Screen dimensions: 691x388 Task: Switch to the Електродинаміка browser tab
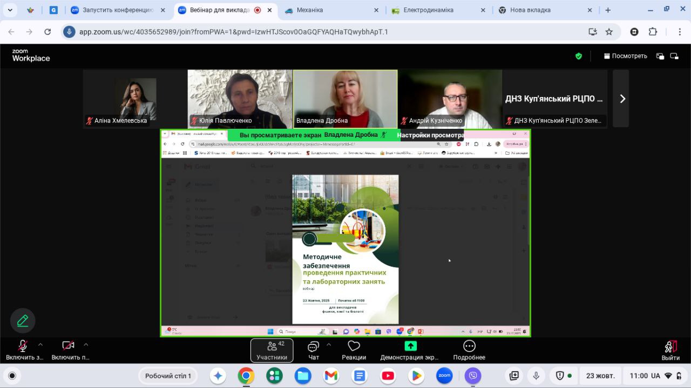coord(430,10)
